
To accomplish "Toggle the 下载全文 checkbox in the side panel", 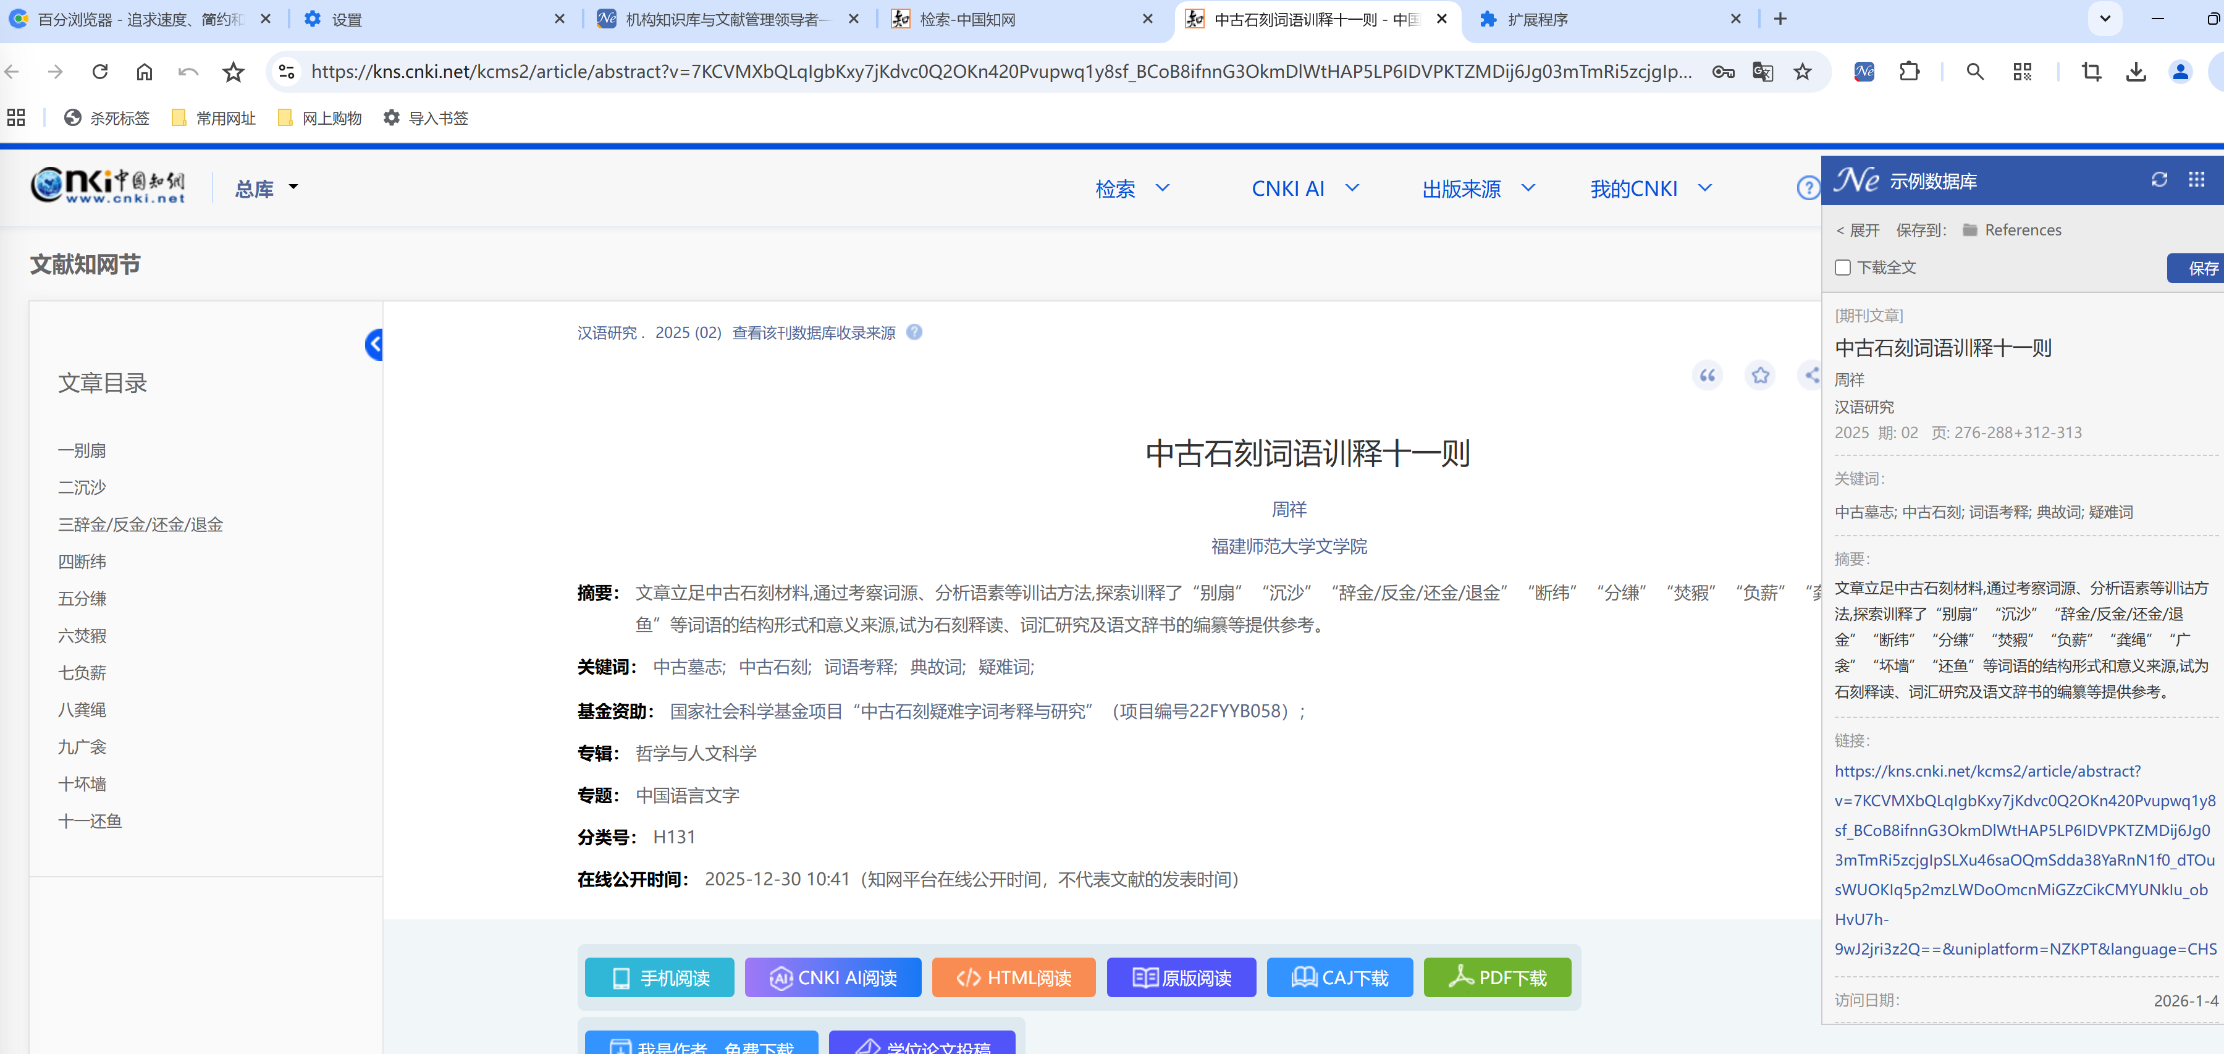I will 1842,268.
